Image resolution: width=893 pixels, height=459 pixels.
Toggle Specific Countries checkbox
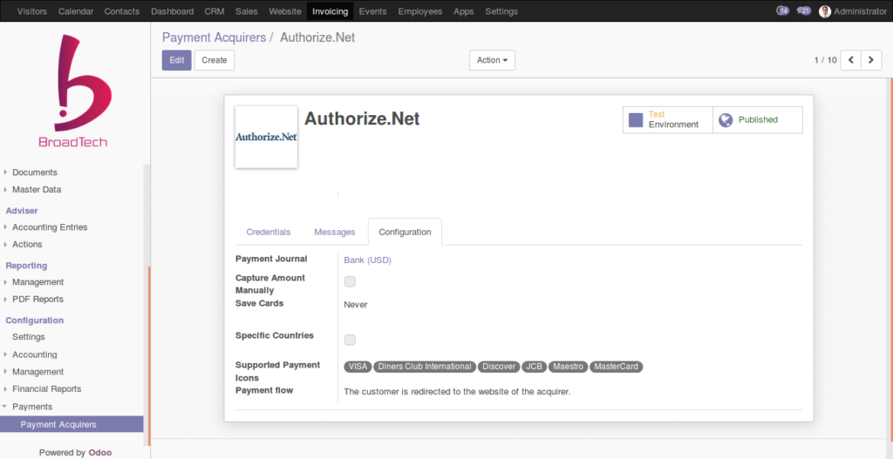pos(350,340)
